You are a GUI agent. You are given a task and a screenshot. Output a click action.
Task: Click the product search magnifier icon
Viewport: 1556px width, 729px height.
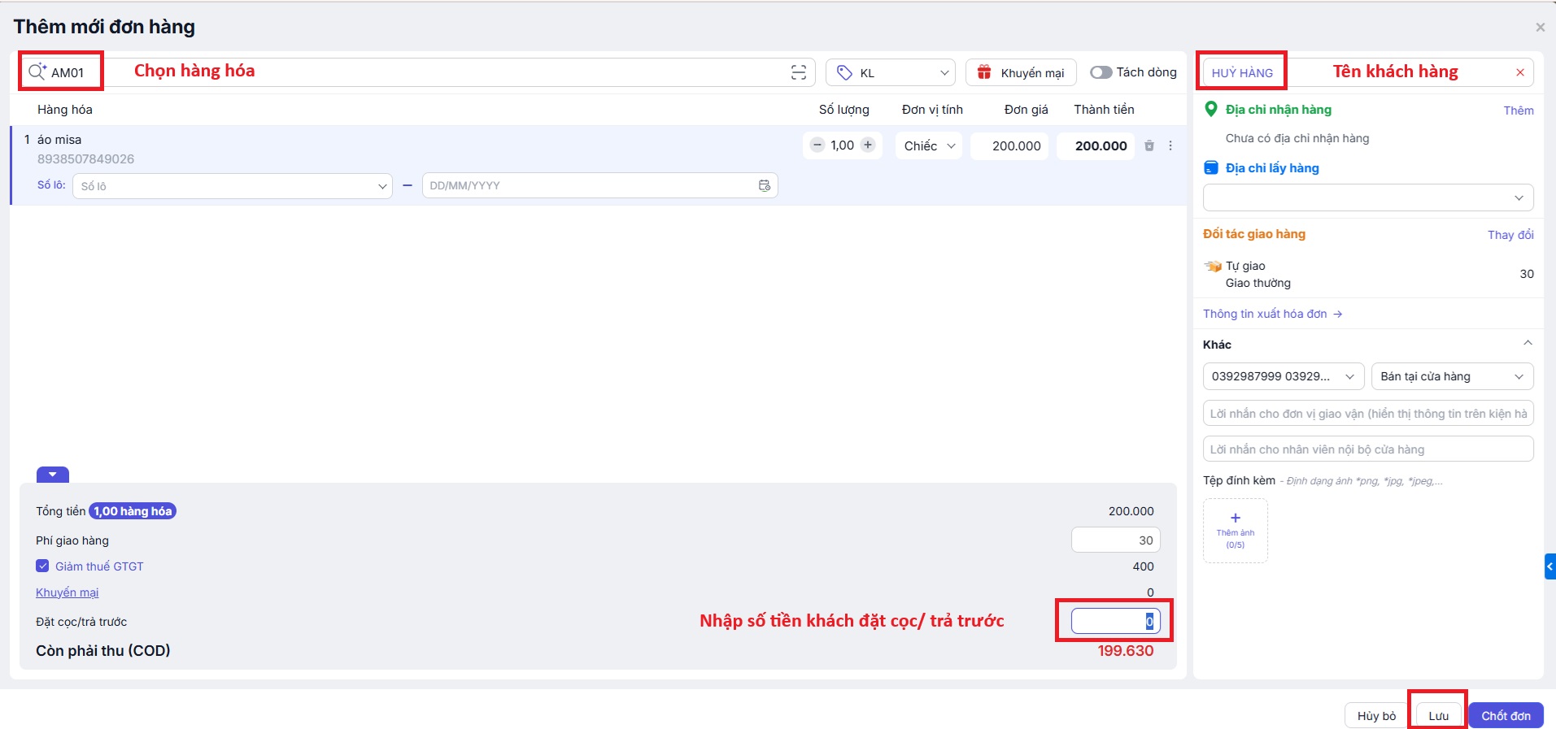pos(37,72)
